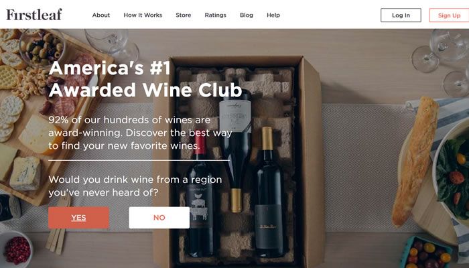Screen dimensions: 469x268
Task: Select Help in the navigation
Action: pyautogui.click(x=273, y=15)
